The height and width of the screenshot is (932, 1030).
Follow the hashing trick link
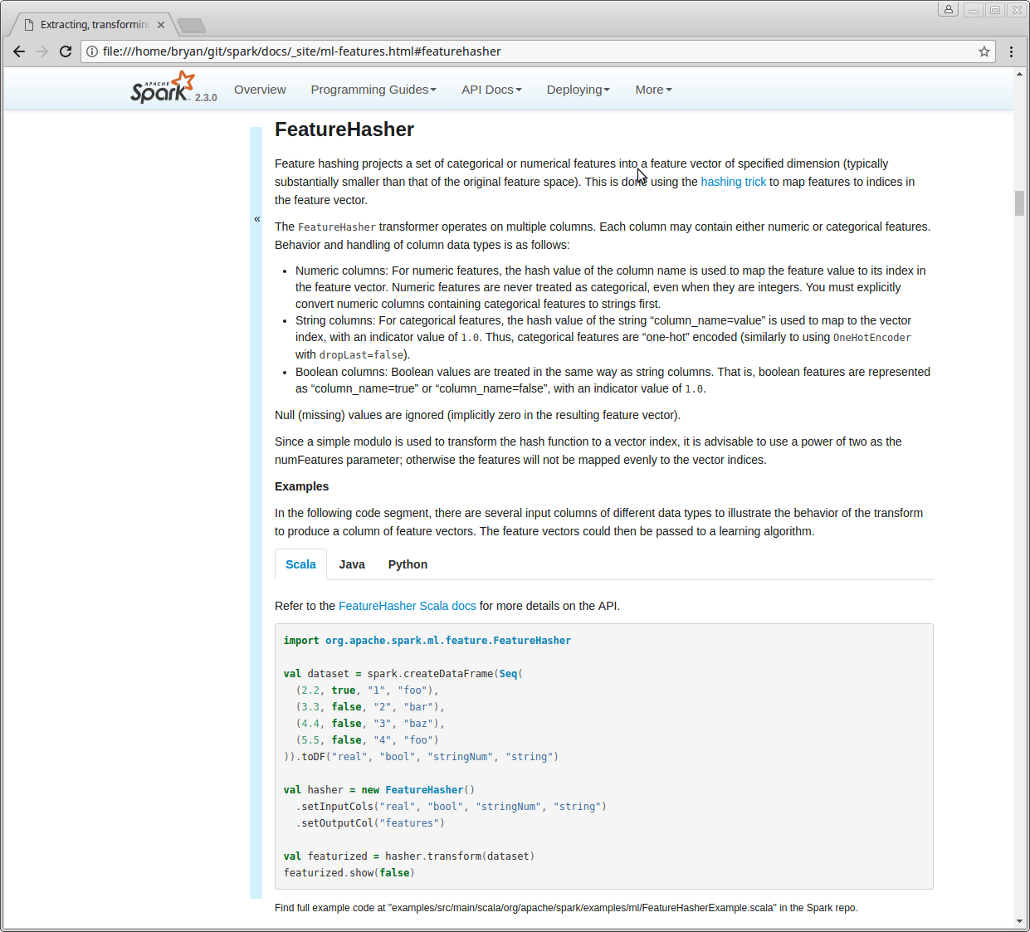coord(734,182)
